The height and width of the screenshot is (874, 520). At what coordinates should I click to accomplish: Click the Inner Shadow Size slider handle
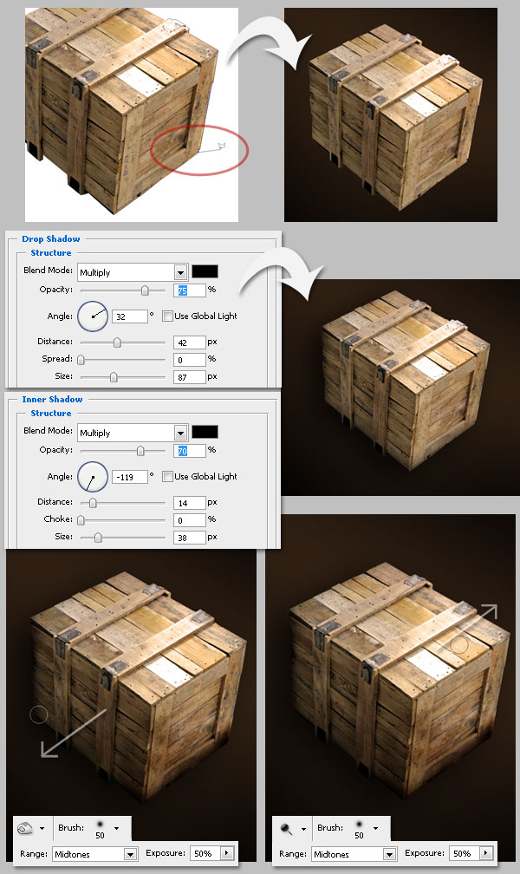[98, 538]
